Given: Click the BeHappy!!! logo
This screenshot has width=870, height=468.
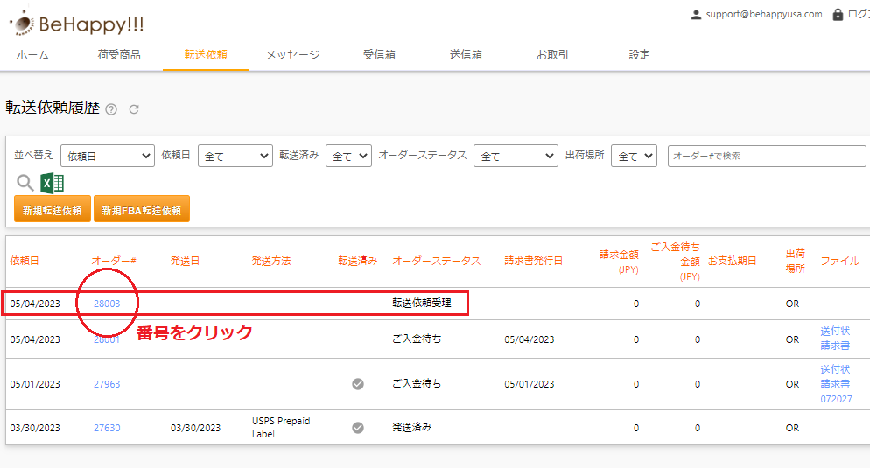Looking at the screenshot, I should tap(77, 24).
